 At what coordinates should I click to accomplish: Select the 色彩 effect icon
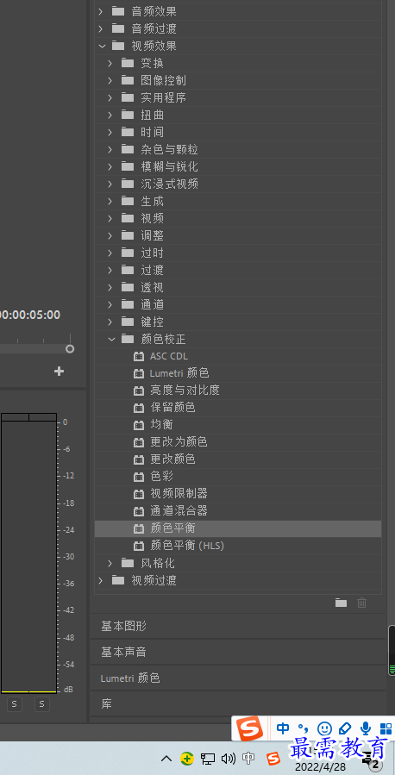coord(139,477)
